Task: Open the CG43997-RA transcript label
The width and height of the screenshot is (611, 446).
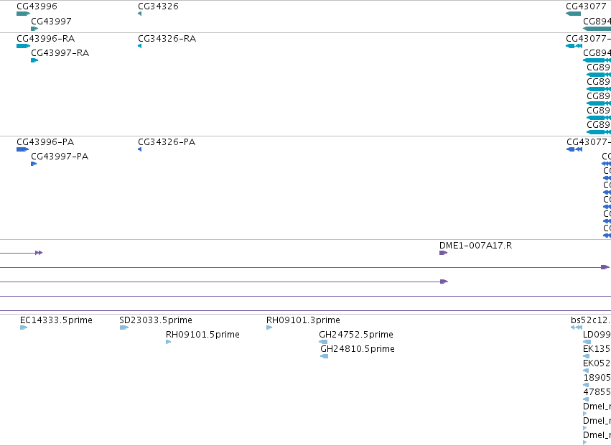Action: click(x=60, y=53)
